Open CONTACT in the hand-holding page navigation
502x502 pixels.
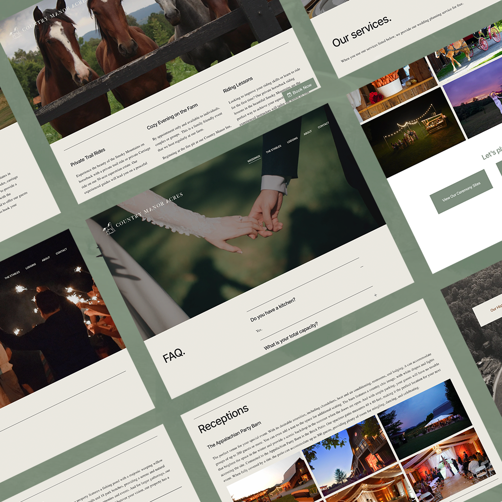click(323, 125)
